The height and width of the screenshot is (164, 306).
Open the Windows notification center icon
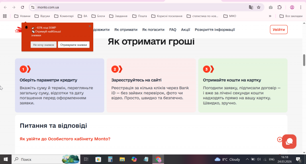[x=298, y=159]
